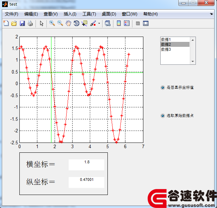Open the 插入(I) menu
217x208 pixels.
click(x=70, y=14)
